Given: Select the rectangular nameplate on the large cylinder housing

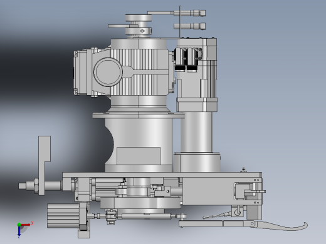Looking at the screenshot, I should [x=139, y=156].
